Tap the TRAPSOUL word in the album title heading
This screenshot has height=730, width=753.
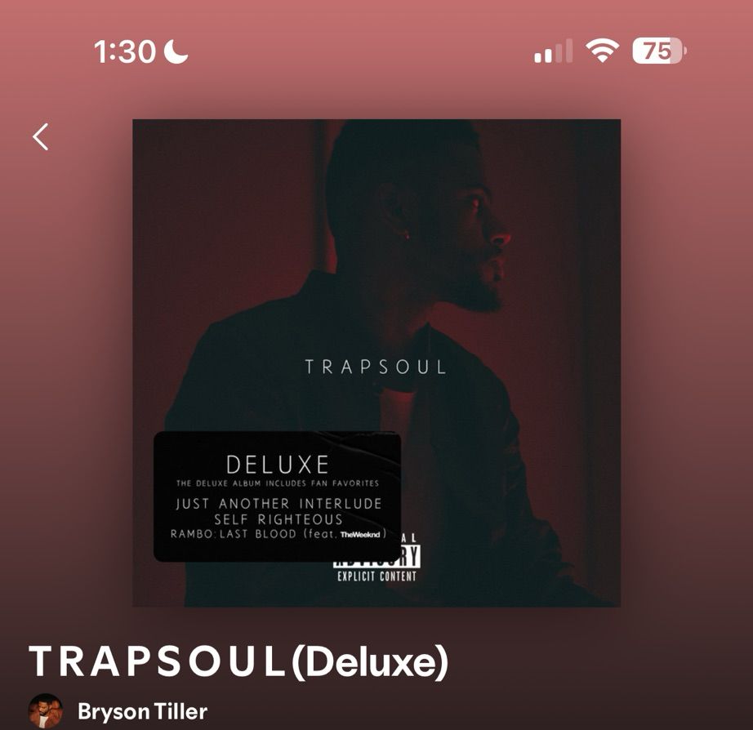tap(157, 661)
